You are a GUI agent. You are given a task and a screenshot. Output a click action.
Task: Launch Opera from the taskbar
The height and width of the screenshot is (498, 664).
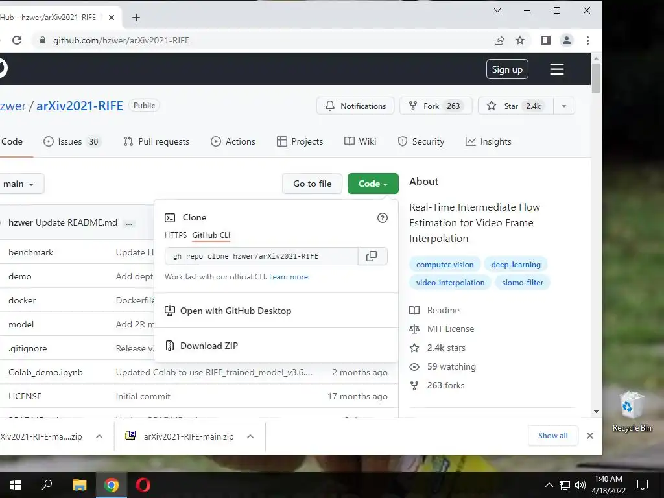[x=143, y=485]
